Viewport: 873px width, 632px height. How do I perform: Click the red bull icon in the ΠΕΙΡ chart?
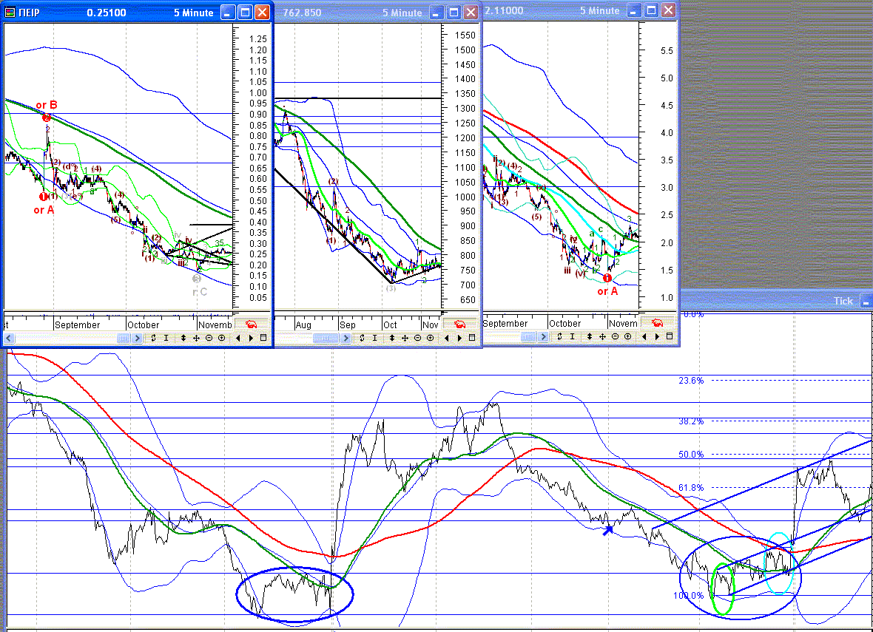[x=251, y=324]
